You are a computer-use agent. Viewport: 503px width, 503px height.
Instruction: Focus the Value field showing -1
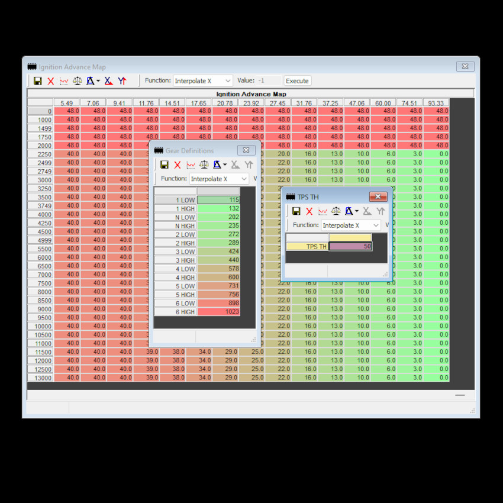pyautogui.click(x=269, y=80)
